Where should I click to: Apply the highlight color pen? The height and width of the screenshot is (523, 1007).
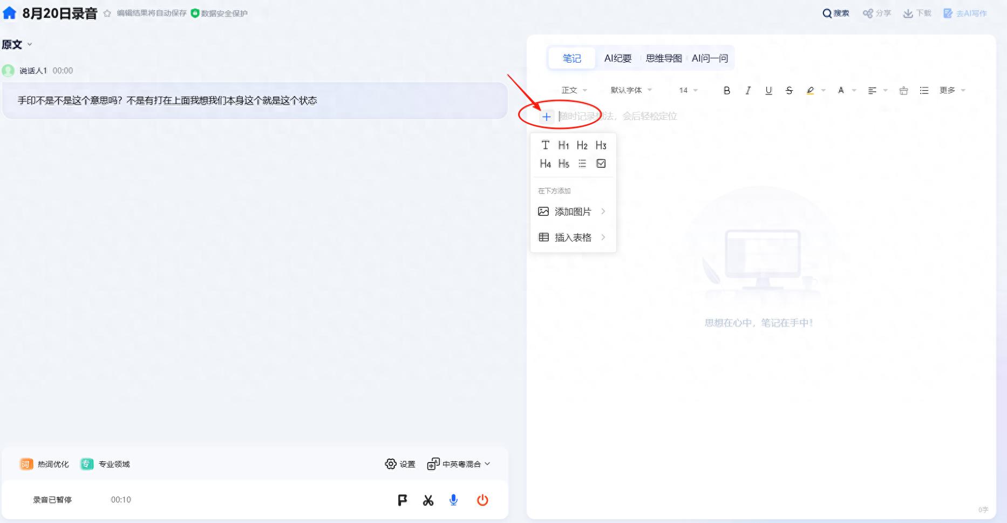(x=810, y=91)
